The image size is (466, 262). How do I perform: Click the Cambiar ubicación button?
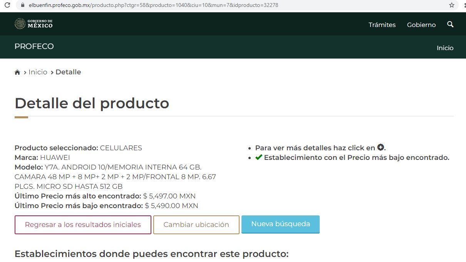click(x=196, y=225)
